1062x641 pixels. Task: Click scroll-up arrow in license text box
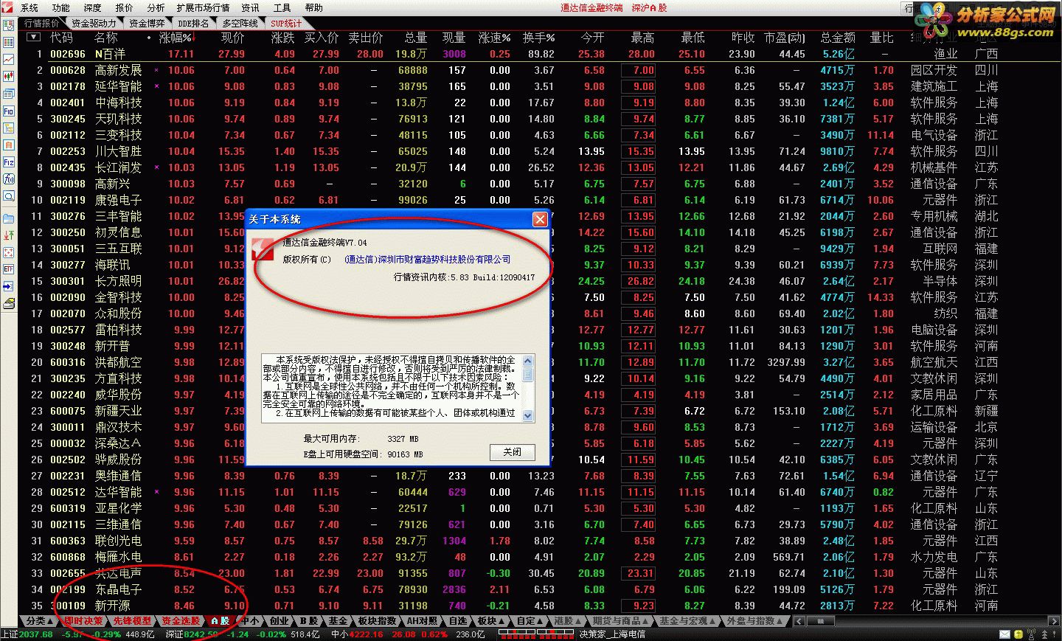coord(528,361)
